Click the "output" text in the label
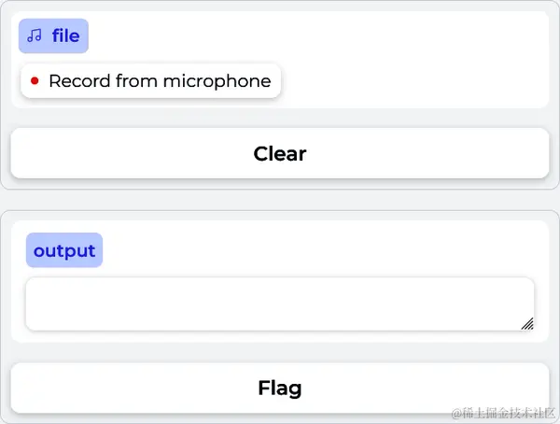The image size is (560, 424). click(x=64, y=250)
